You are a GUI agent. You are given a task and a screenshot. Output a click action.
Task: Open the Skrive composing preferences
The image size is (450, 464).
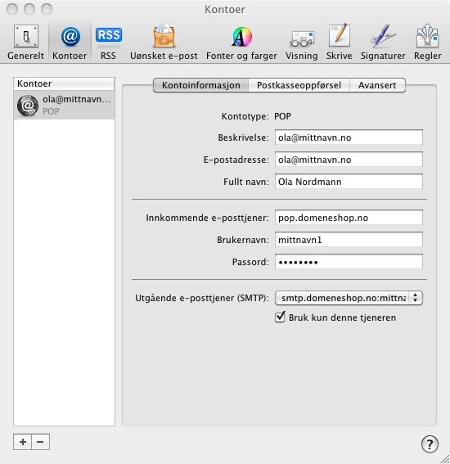click(x=339, y=42)
